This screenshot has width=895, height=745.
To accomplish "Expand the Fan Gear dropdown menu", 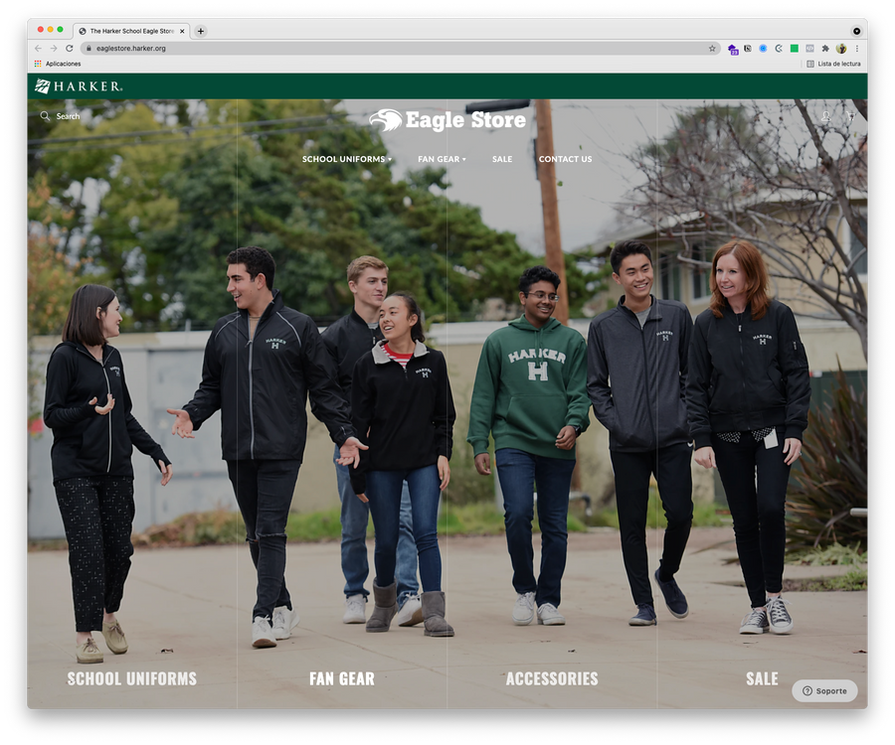I will [x=442, y=159].
